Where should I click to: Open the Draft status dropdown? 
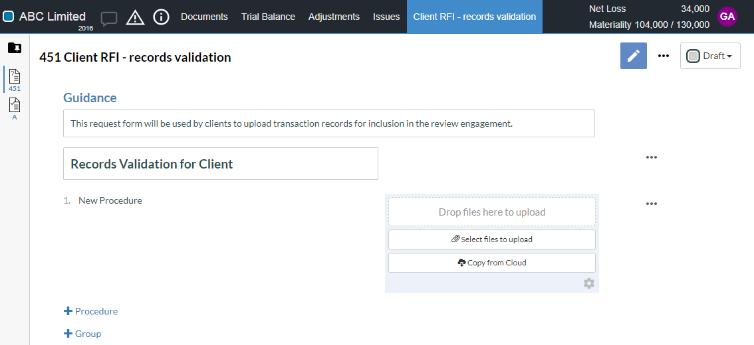[709, 56]
